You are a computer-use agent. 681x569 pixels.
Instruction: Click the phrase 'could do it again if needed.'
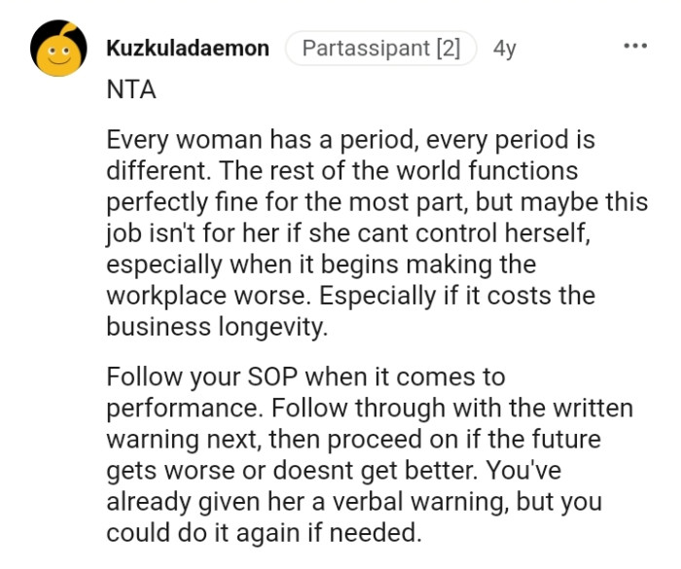[264, 532]
